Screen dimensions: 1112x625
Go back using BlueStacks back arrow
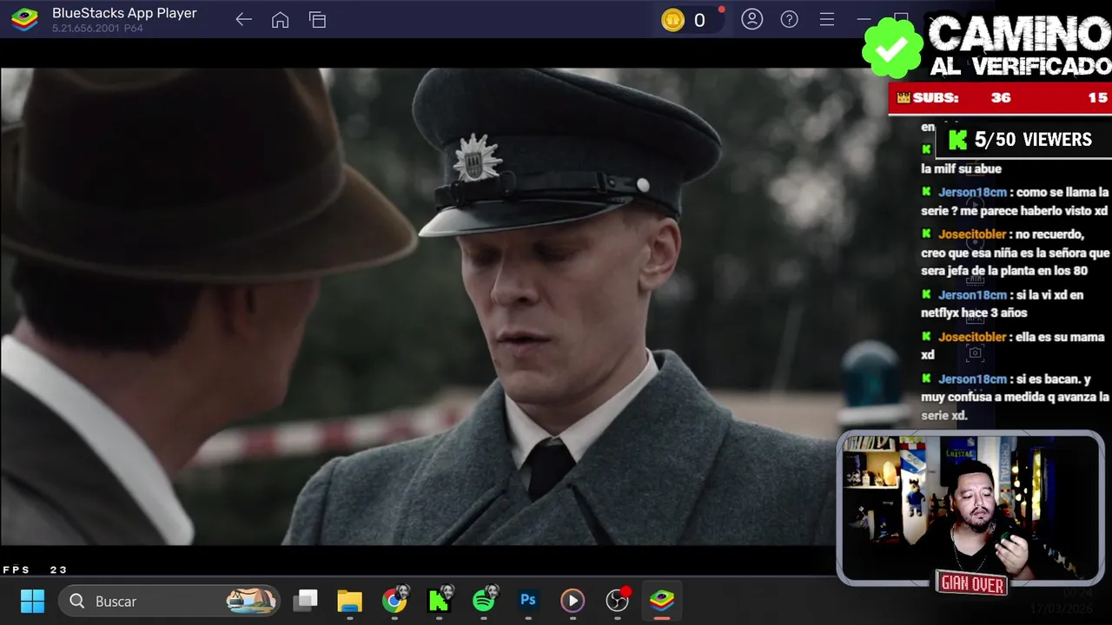[x=243, y=20]
